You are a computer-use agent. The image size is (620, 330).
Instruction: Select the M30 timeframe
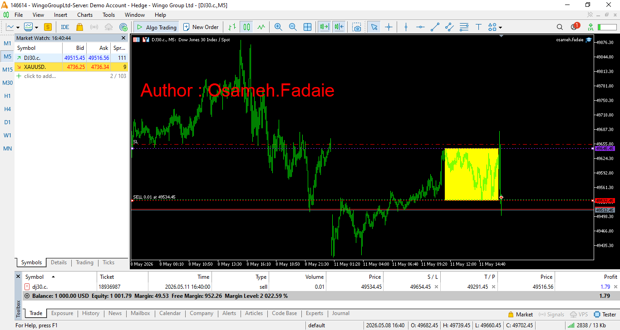(x=8, y=83)
